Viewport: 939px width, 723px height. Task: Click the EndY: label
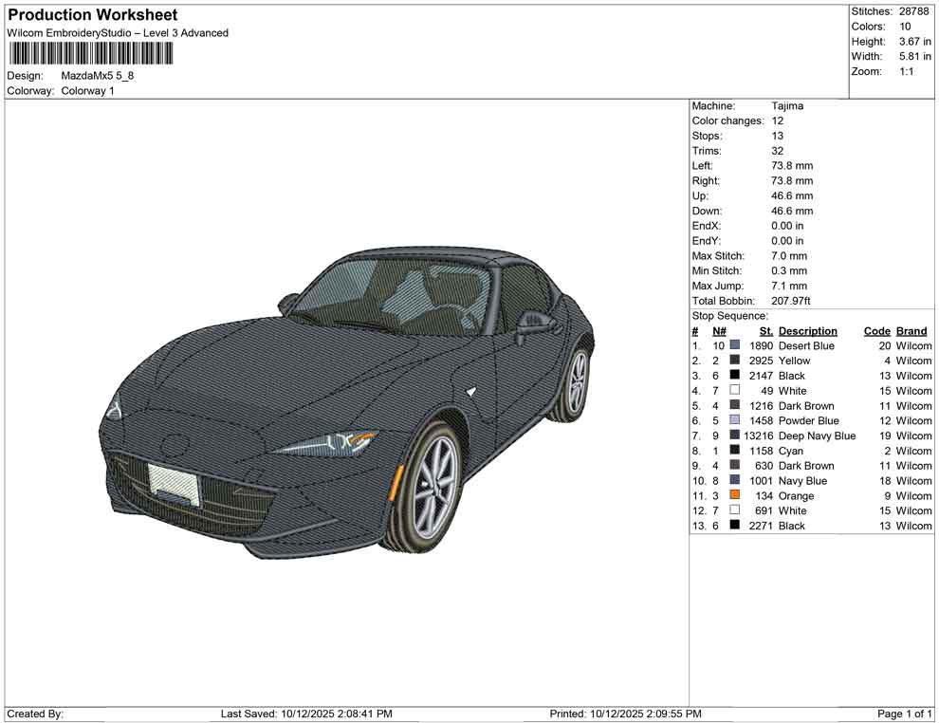(707, 241)
